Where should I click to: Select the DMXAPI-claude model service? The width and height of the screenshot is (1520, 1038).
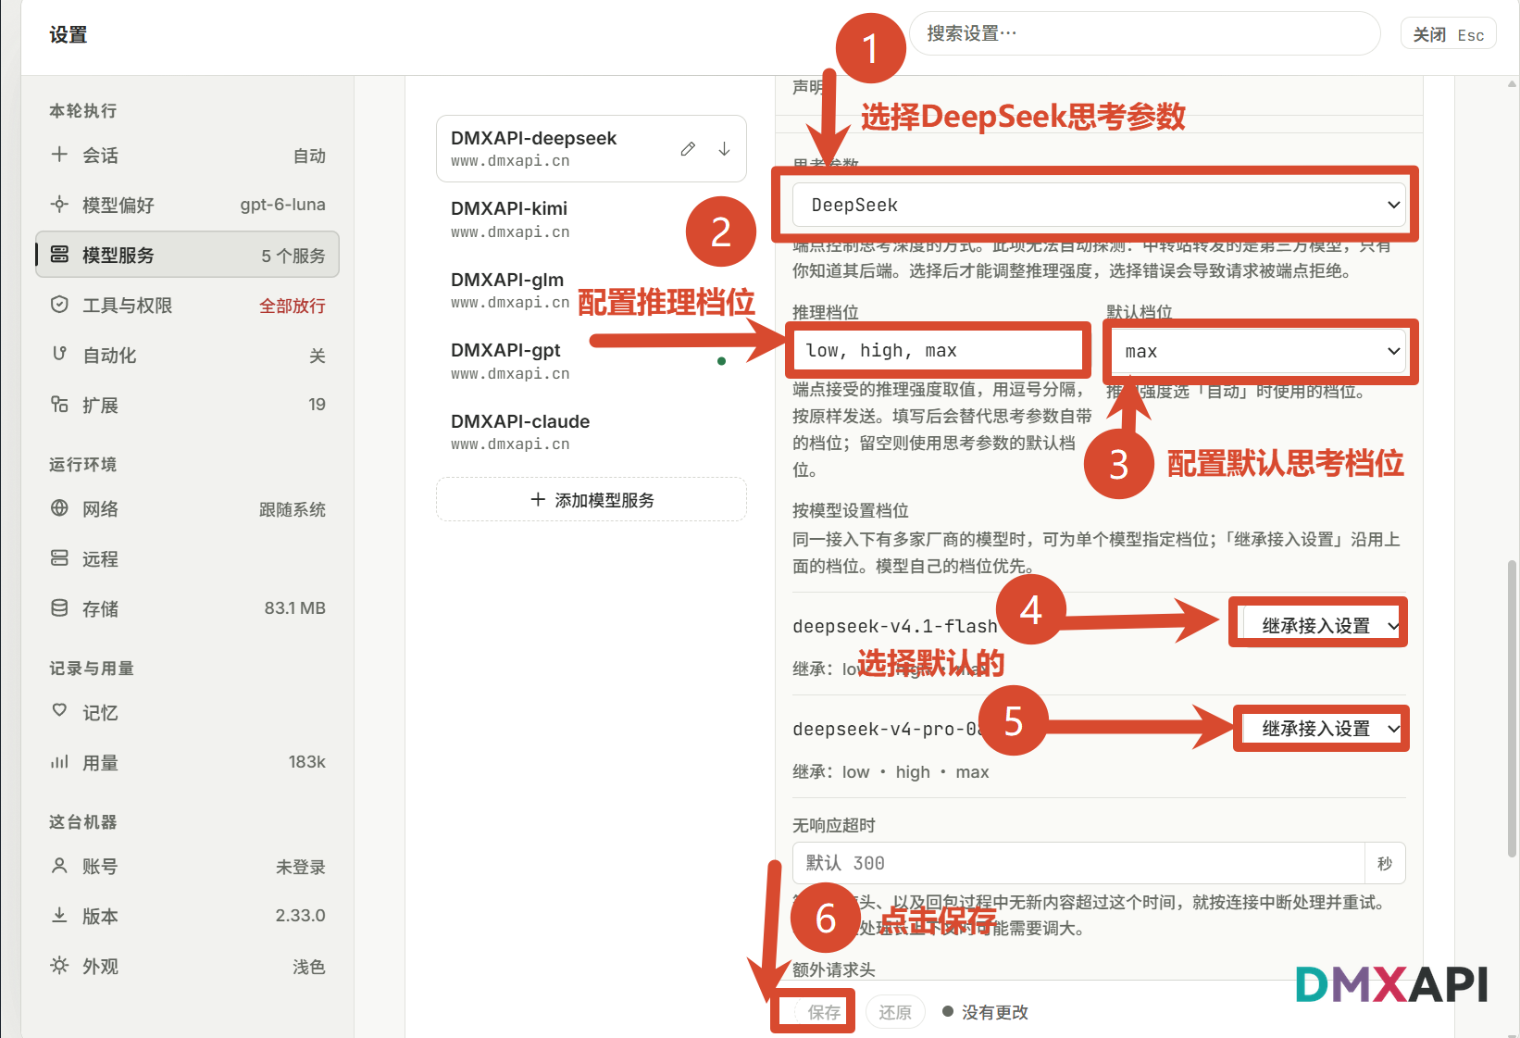click(x=592, y=431)
